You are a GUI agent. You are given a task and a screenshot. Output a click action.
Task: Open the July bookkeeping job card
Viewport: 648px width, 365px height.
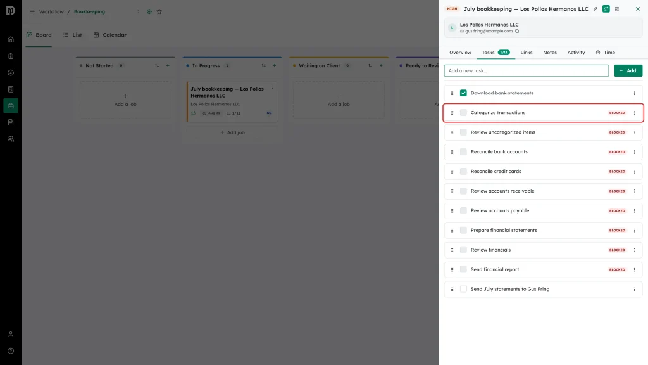(232, 101)
